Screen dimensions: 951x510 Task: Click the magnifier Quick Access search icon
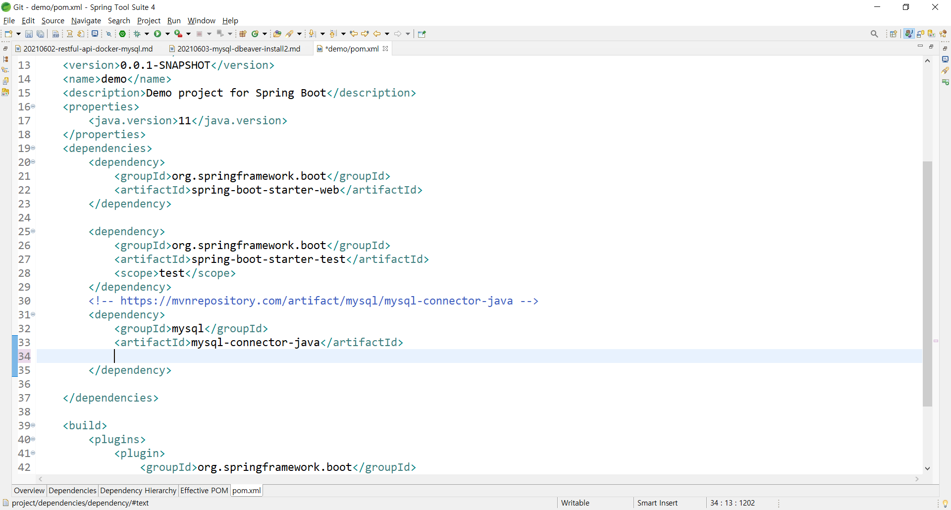click(x=874, y=34)
